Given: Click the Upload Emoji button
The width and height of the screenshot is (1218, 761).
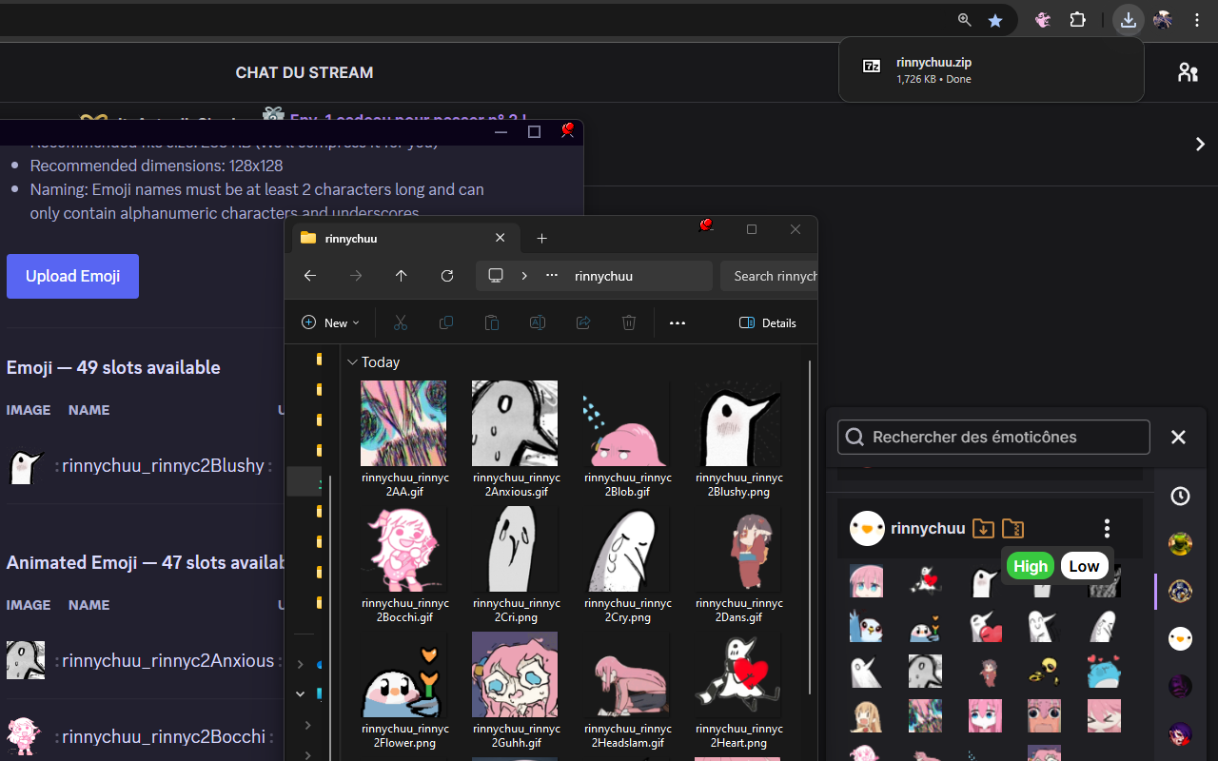Looking at the screenshot, I should (x=72, y=276).
